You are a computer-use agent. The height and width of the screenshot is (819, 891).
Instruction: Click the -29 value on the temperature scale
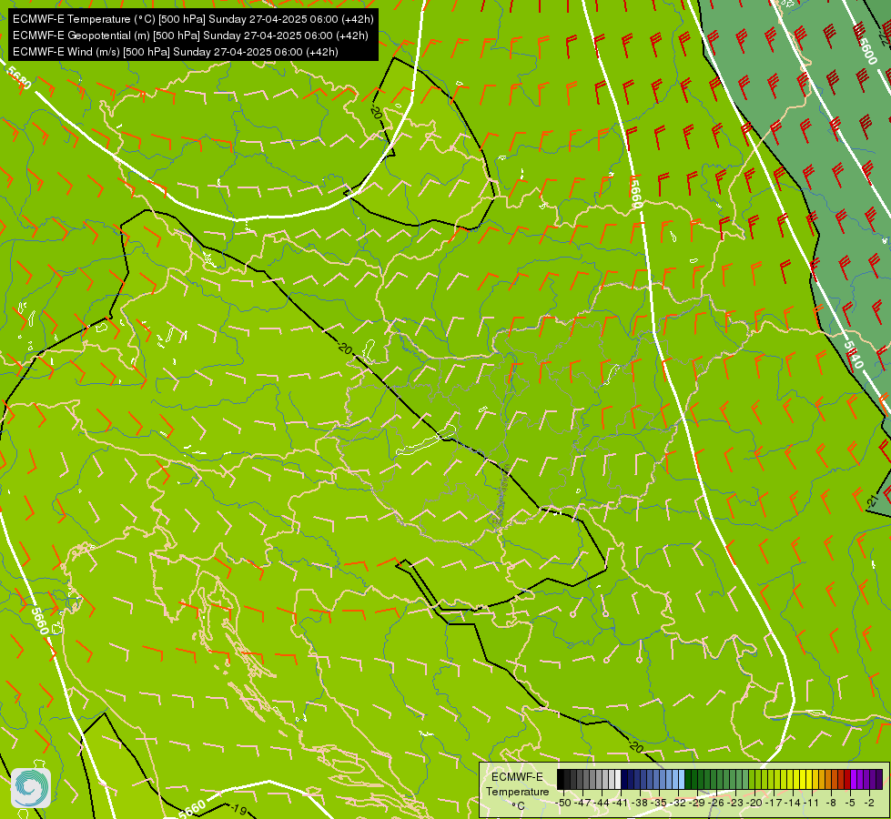click(698, 803)
